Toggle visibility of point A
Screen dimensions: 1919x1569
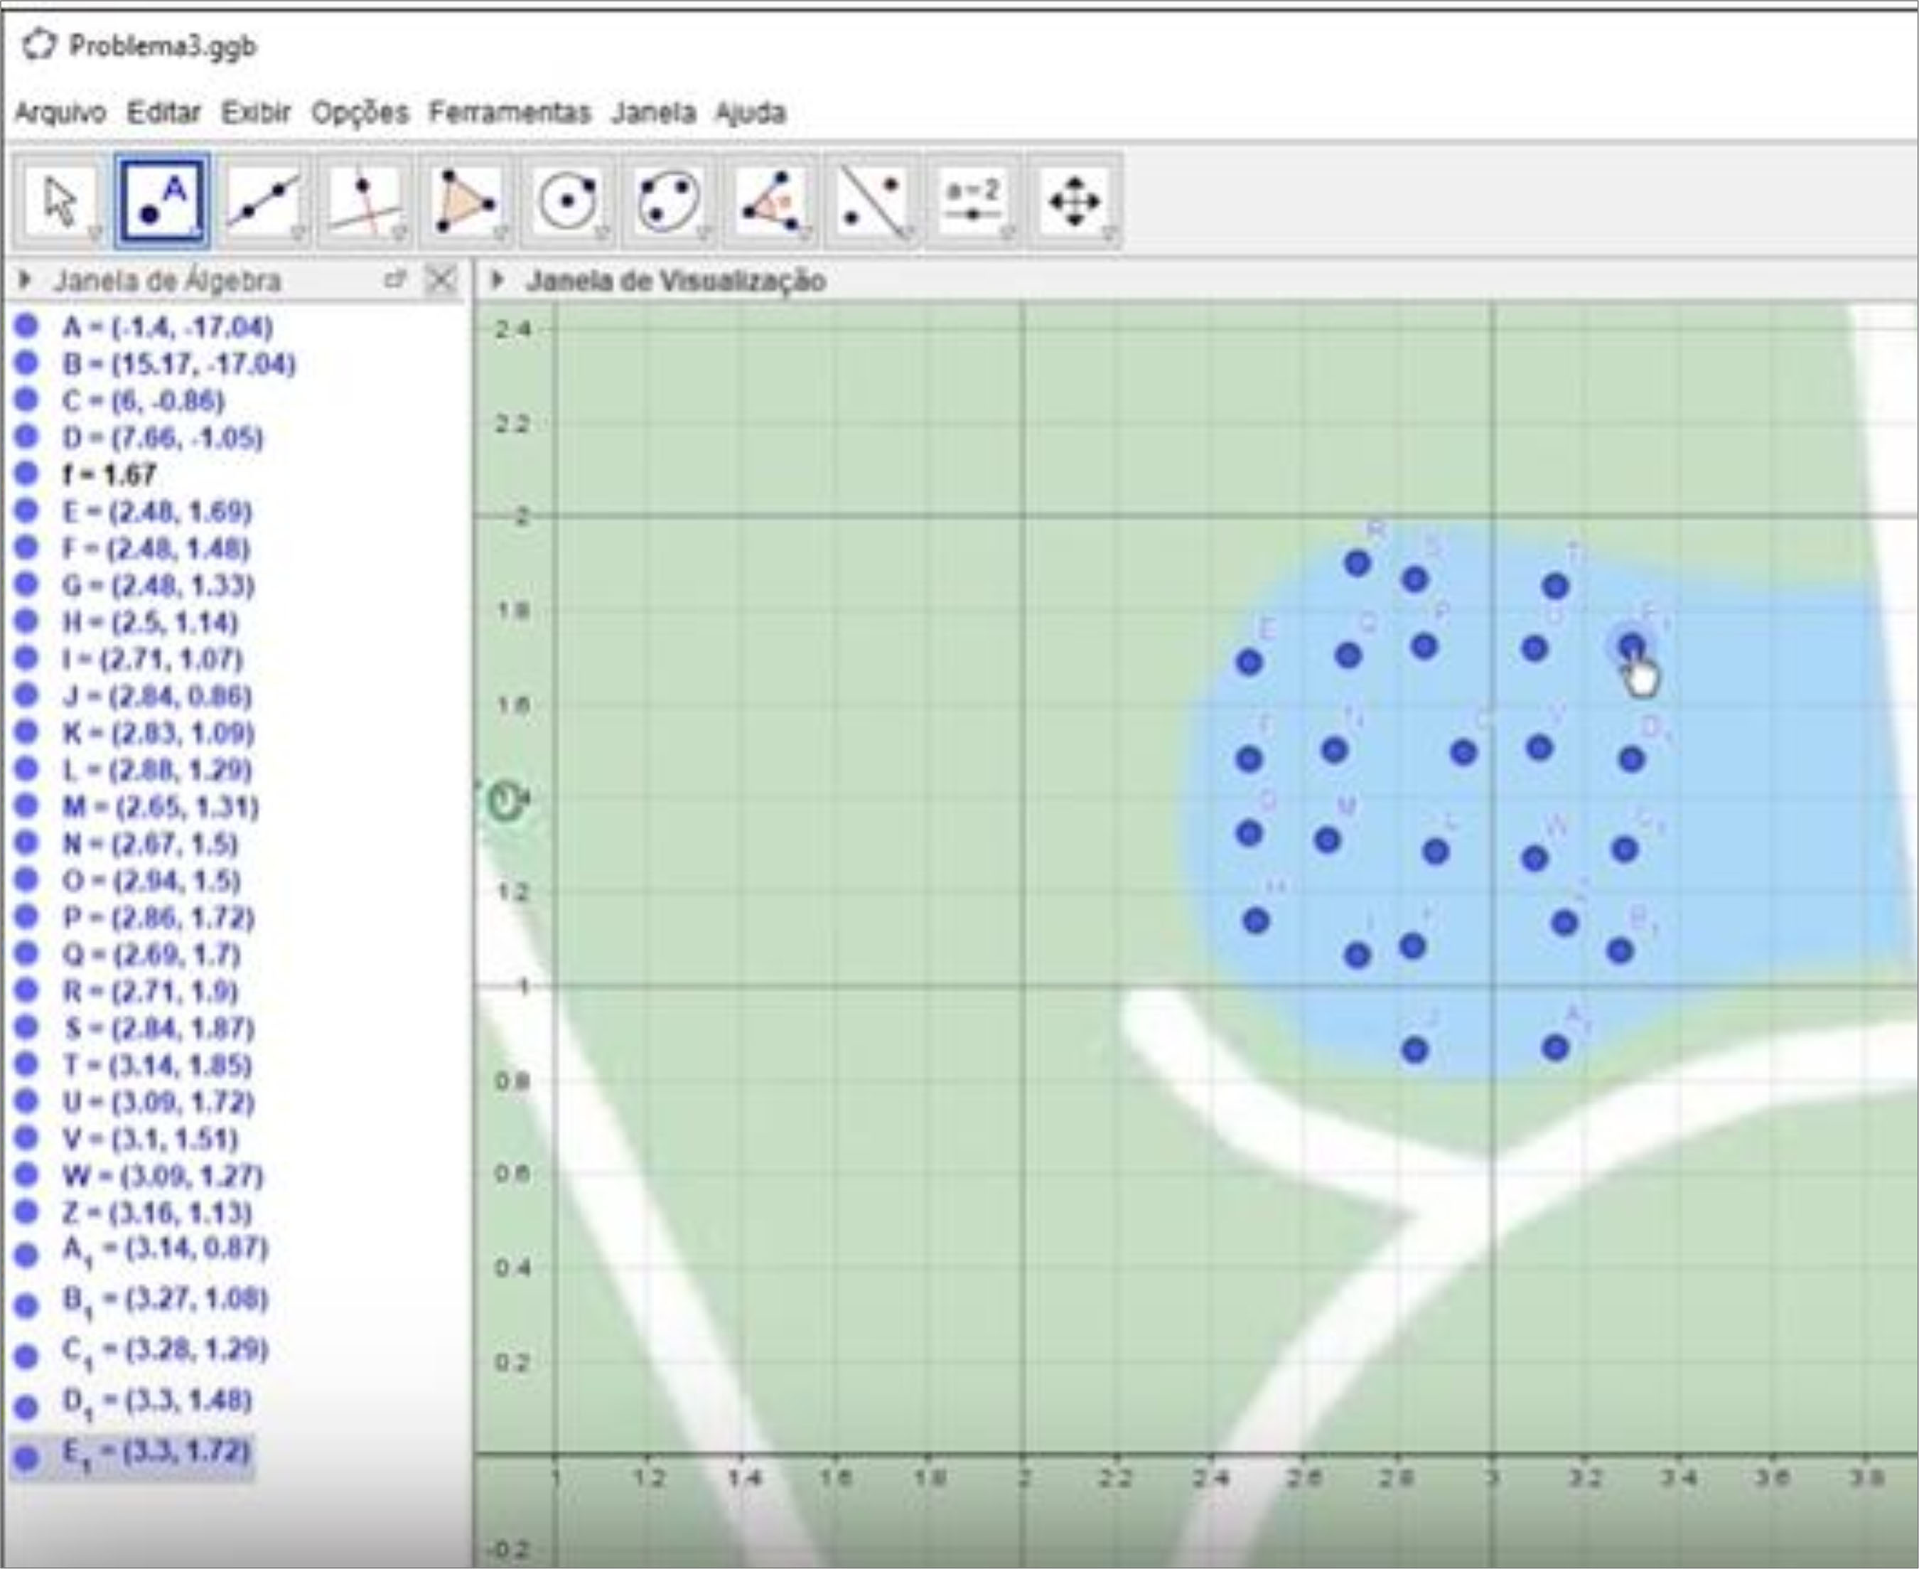tap(27, 326)
